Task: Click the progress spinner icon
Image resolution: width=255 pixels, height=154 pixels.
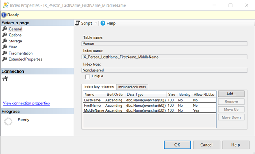Action: pyautogui.click(x=8, y=121)
